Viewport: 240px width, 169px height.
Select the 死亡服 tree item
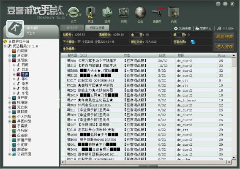coord(22,107)
